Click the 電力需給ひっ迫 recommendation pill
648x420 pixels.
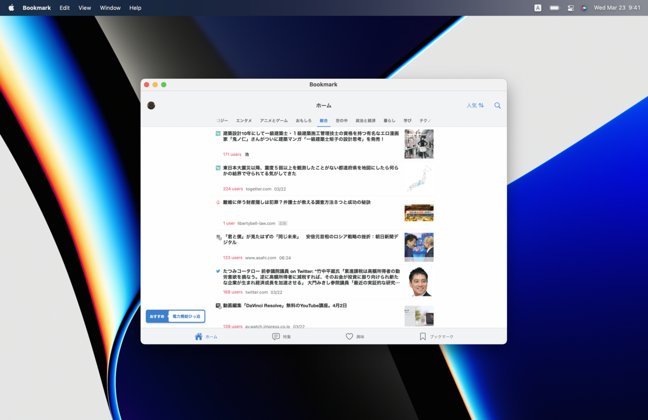pyautogui.click(x=186, y=316)
